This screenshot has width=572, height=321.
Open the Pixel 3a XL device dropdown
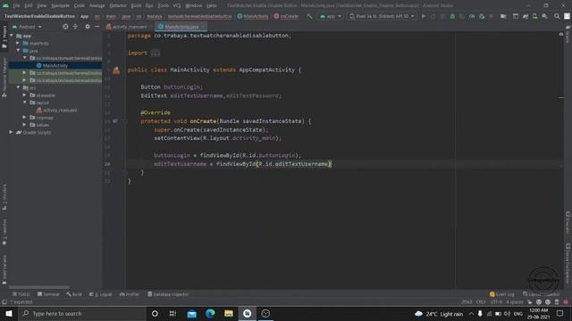(x=382, y=16)
